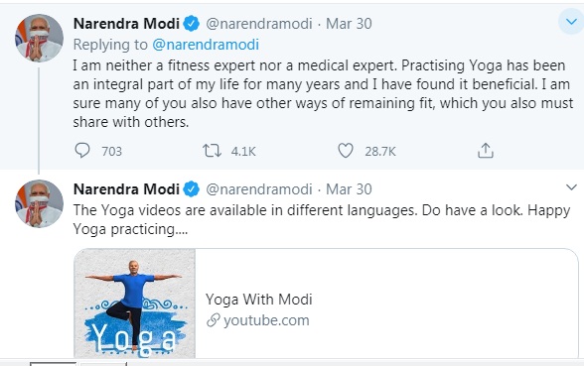Share the first tweet via share icon
This screenshot has height=366, width=584.
pyautogui.click(x=486, y=151)
